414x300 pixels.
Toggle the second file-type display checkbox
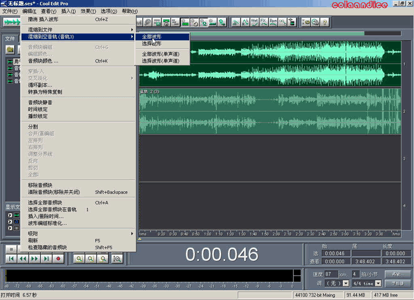9,221
